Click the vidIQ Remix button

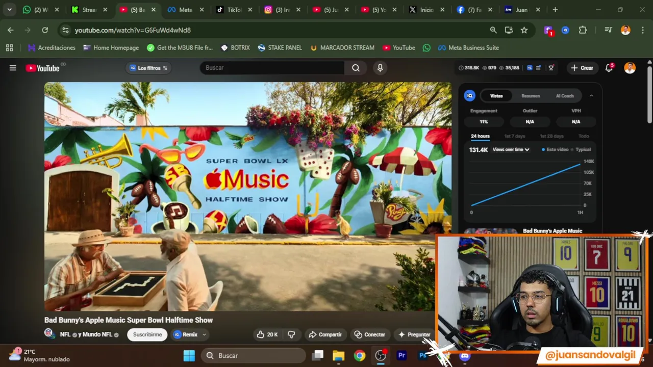pos(186,335)
